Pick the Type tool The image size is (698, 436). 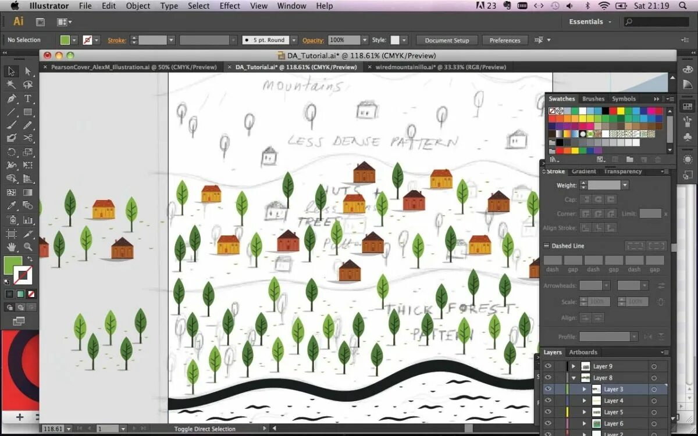pos(27,98)
